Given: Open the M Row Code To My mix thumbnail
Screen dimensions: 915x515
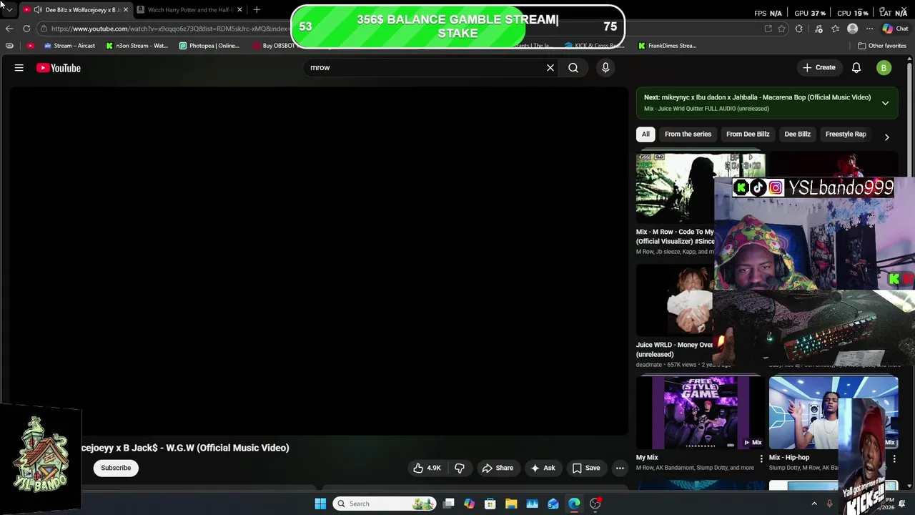Looking at the screenshot, I should pyautogui.click(x=675, y=187).
